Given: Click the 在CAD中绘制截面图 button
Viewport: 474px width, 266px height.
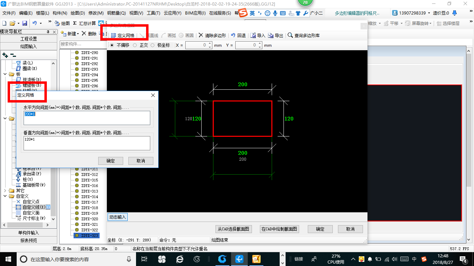Looking at the screenshot, I should (279, 229).
